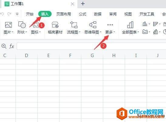Expand the area chart dropdown arrow
This screenshot has width=166, height=122.
pos(149,32)
